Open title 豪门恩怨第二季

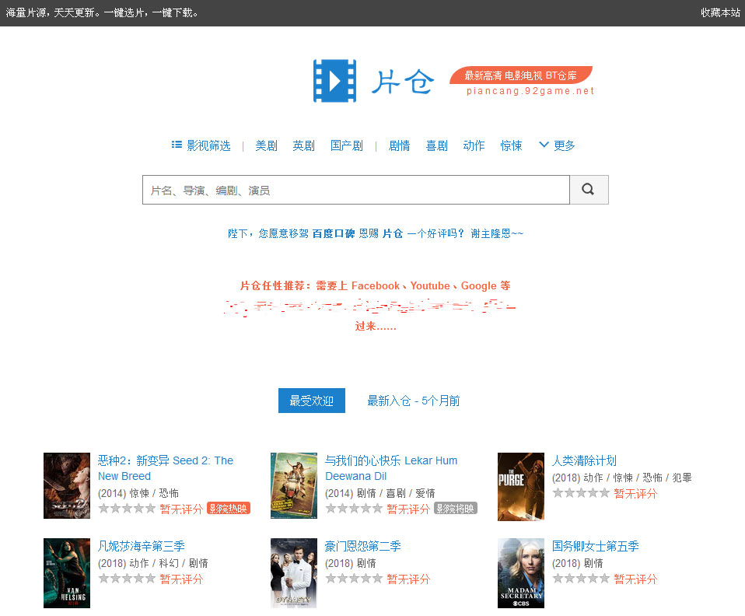(x=362, y=546)
